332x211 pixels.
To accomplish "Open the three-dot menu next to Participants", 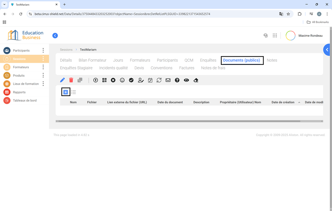I will pos(43,50).
